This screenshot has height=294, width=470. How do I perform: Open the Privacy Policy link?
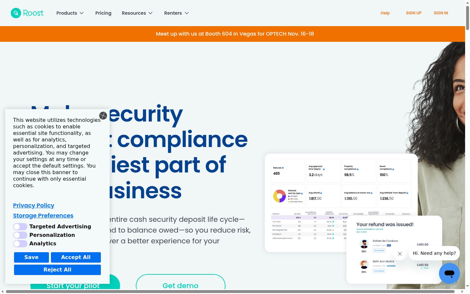click(x=34, y=205)
